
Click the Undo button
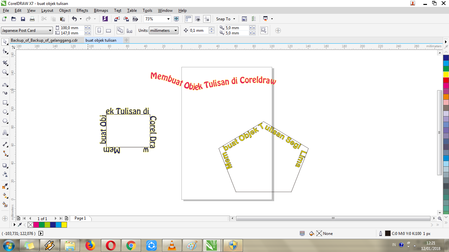pyautogui.click(x=75, y=19)
